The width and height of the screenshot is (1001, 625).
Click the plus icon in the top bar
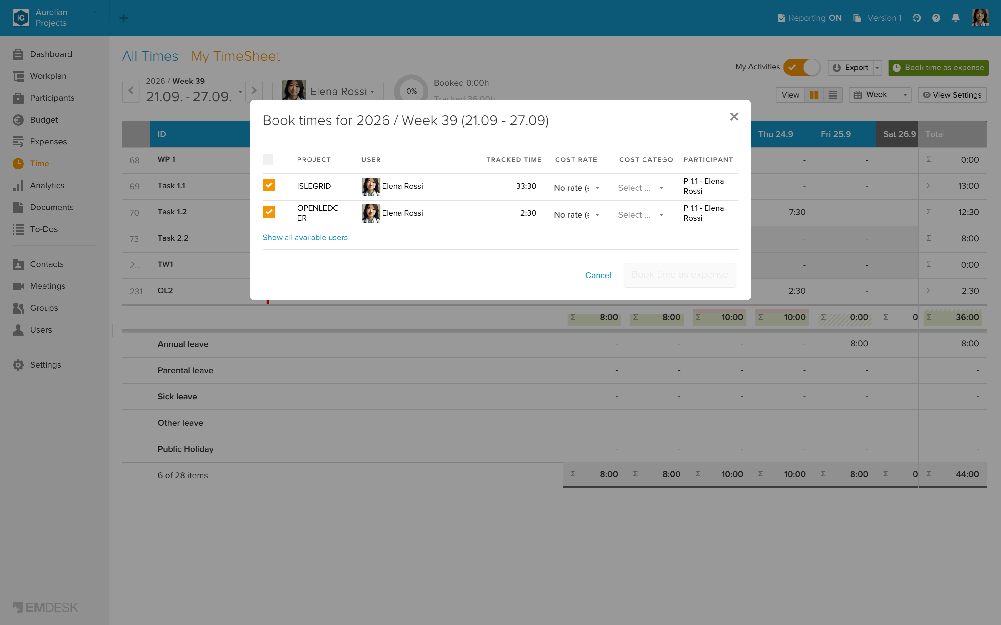click(123, 18)
